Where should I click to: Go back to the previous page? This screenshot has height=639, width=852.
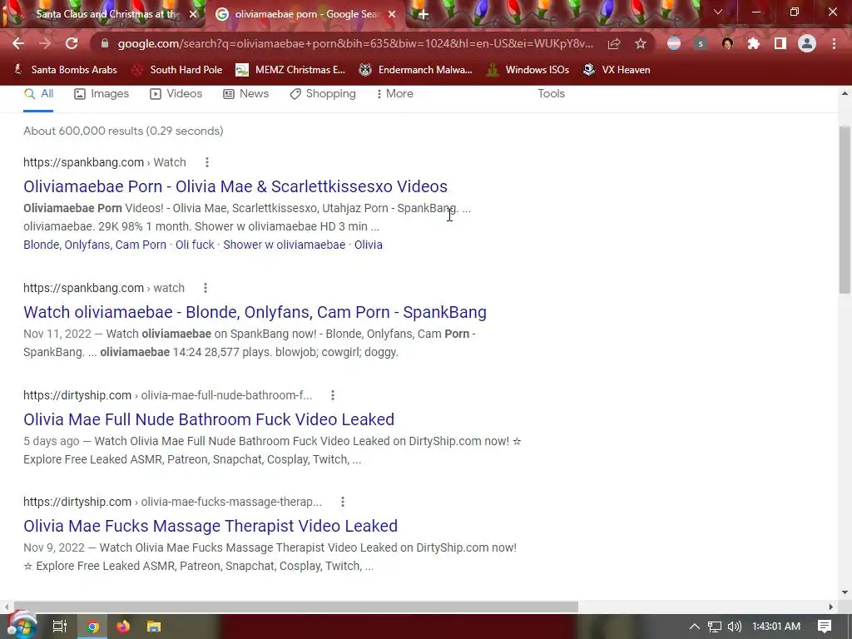tap(18, 43)
